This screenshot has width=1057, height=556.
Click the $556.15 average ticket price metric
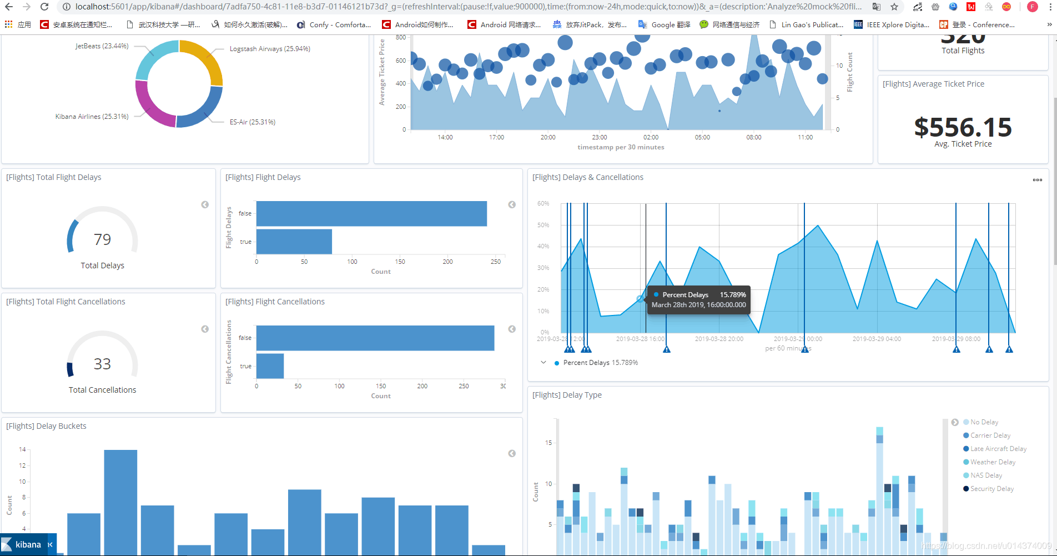(963, 127)
